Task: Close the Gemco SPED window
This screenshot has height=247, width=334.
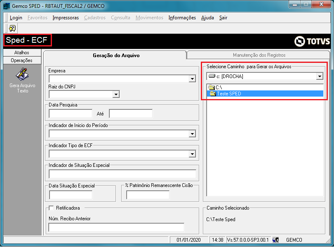Action: point(321,5)
